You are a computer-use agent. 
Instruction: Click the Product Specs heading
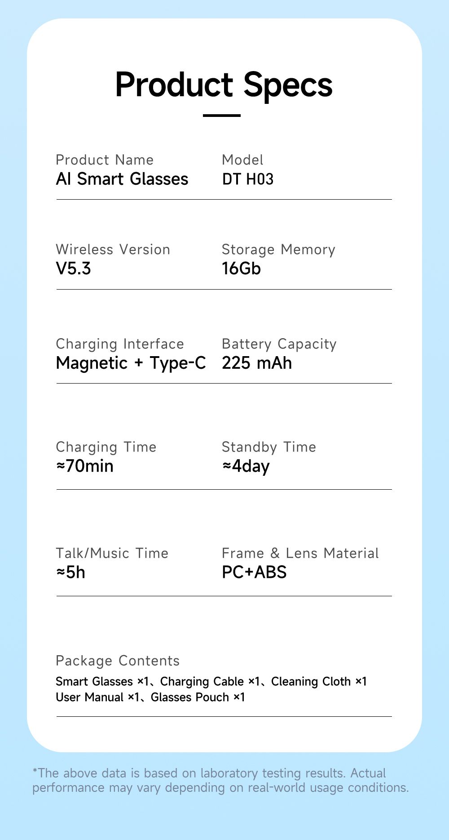click(x=224, y=85)
